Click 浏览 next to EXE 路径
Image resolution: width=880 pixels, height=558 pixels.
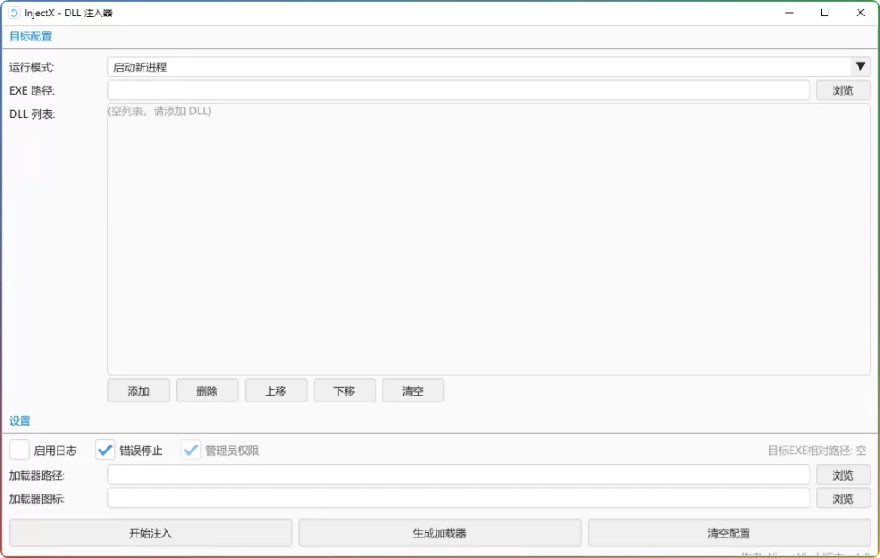843,89
